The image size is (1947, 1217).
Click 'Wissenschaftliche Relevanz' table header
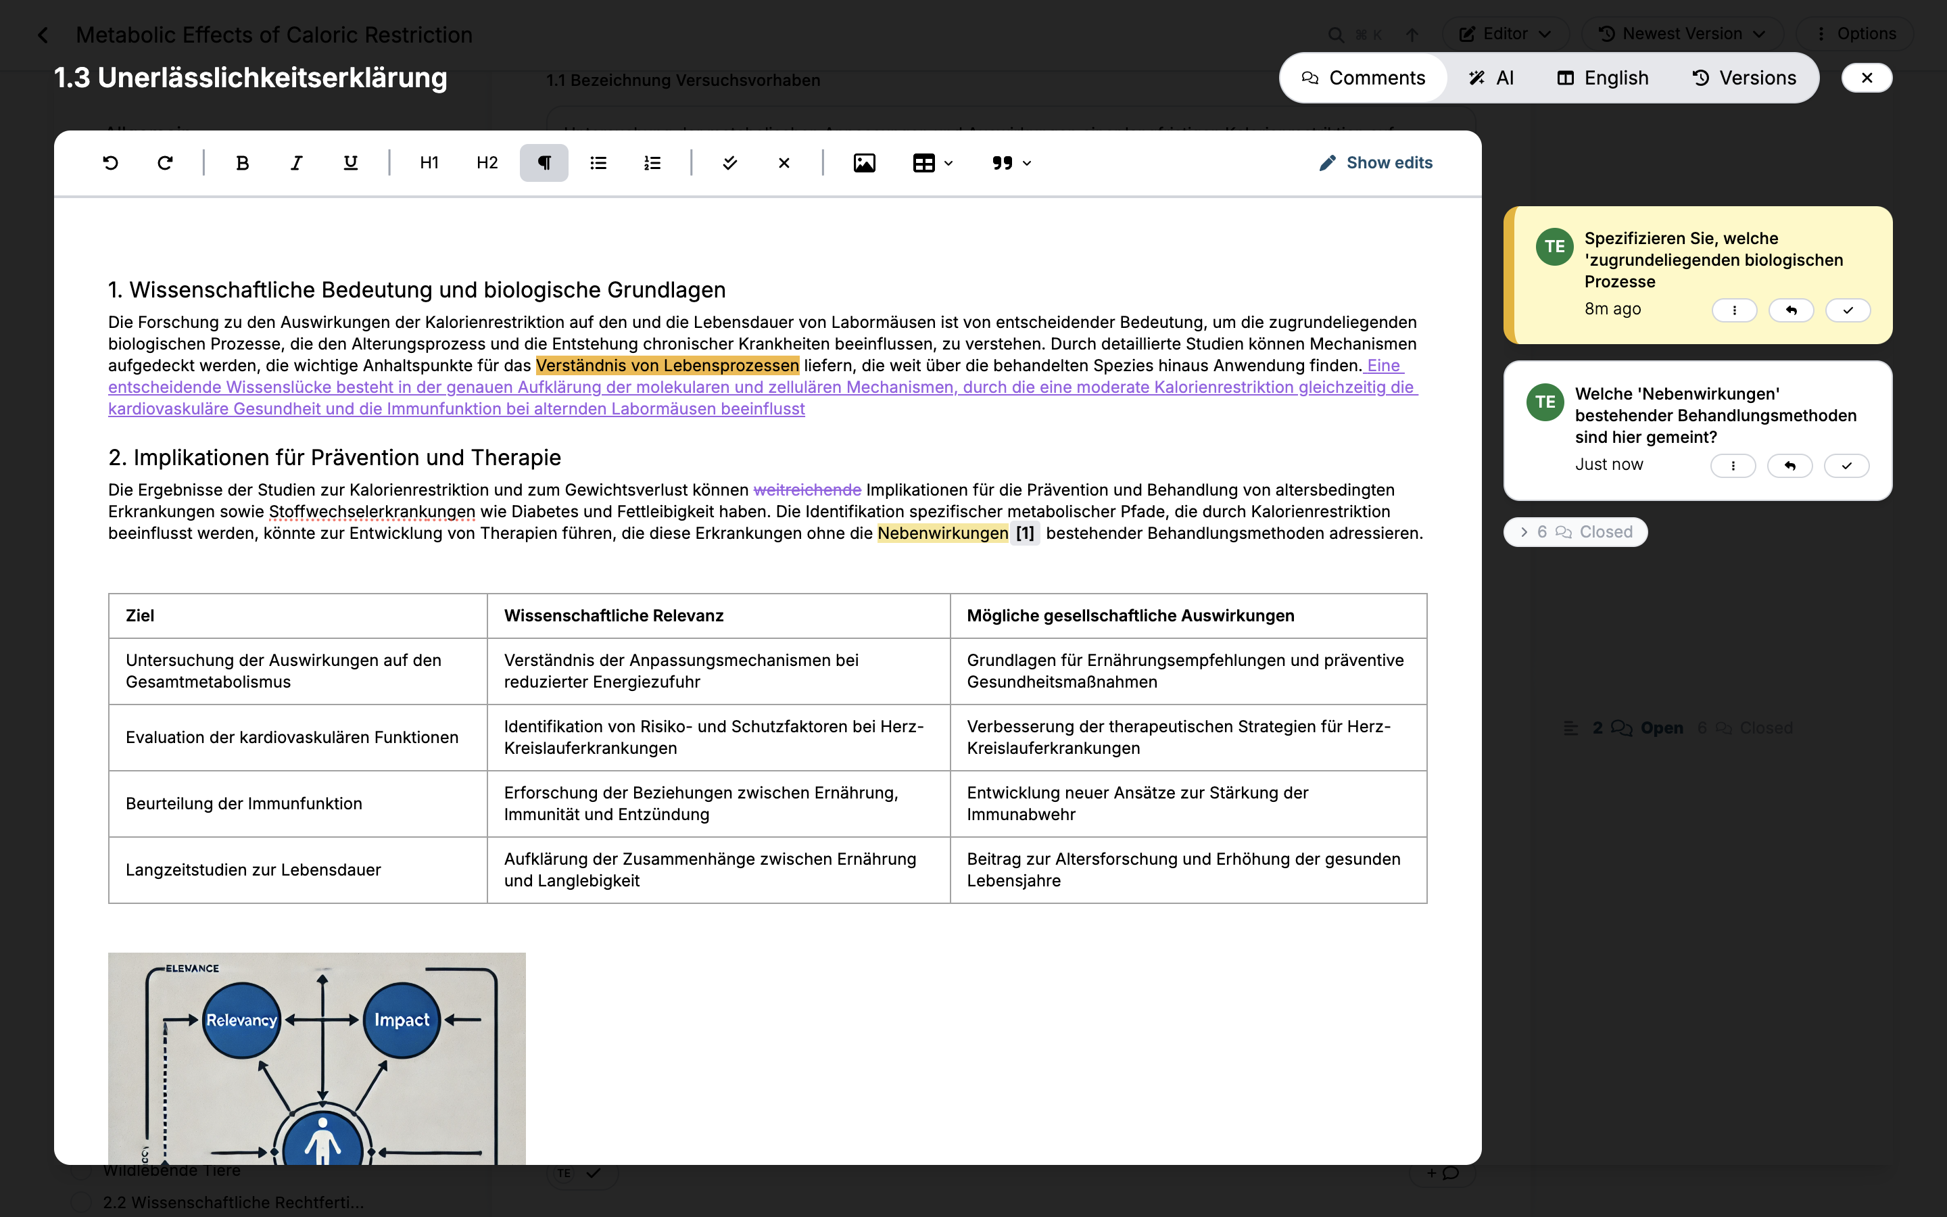(719, 616)
